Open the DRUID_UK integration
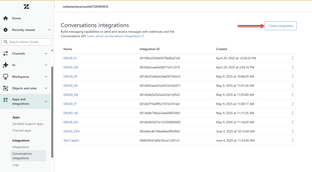This screenshot has height=172, width=312. coord(71,113)
